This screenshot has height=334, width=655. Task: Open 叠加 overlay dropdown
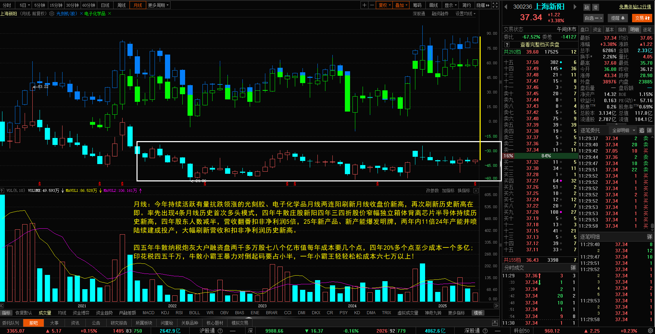[x=401, y=5]
